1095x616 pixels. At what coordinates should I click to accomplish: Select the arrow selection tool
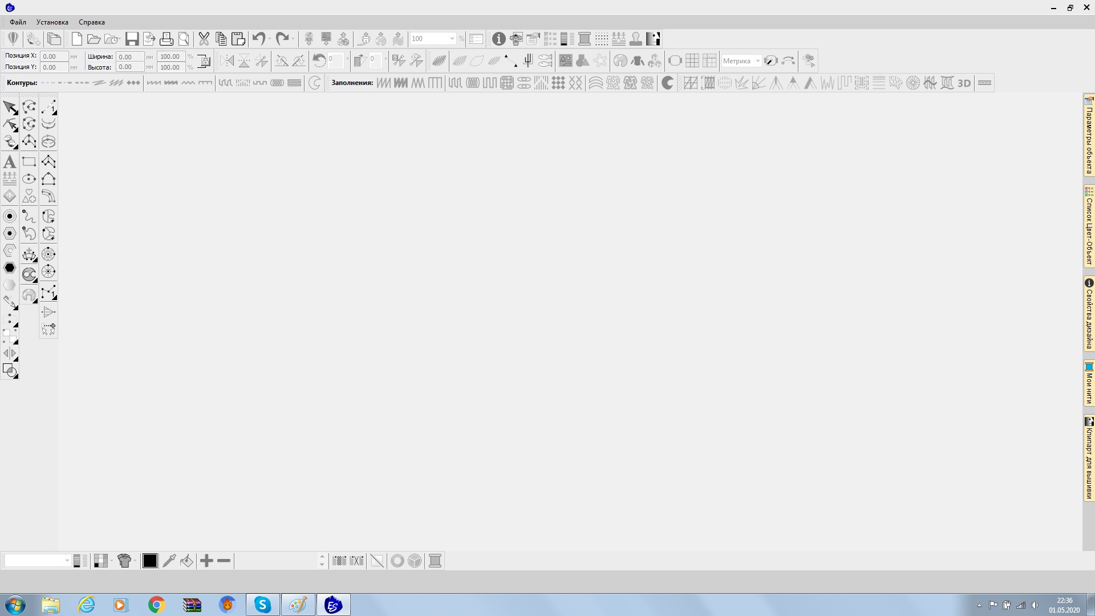(x=10, y=107)
